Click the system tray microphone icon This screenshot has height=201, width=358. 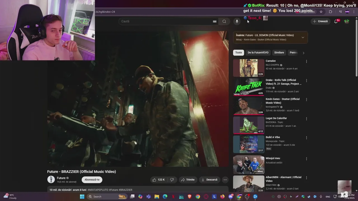click(x=321, y=197)
